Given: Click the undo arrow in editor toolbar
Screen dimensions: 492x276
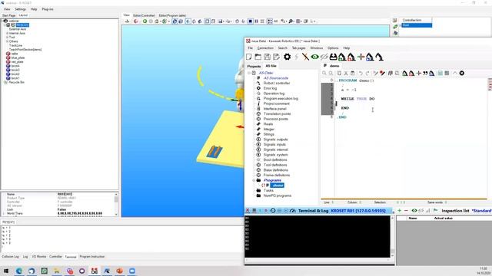Looking at the screenshot, I should (x=361, y=74).
